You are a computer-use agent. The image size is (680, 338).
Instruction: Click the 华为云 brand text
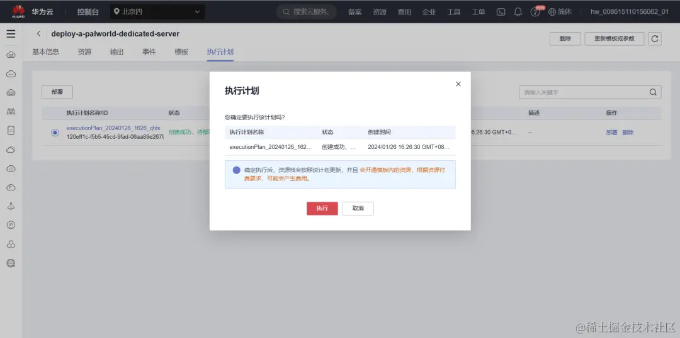[x=42, y=12]
